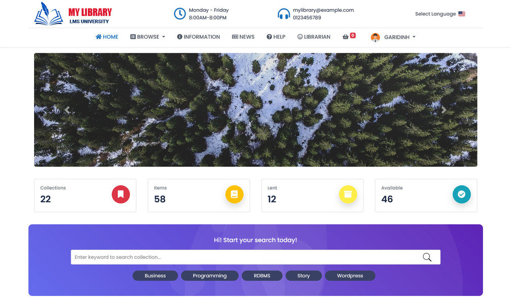Select the Story keyword tag
The height and width of the screenshot is (302, 511).
click(x=304, y=276)
